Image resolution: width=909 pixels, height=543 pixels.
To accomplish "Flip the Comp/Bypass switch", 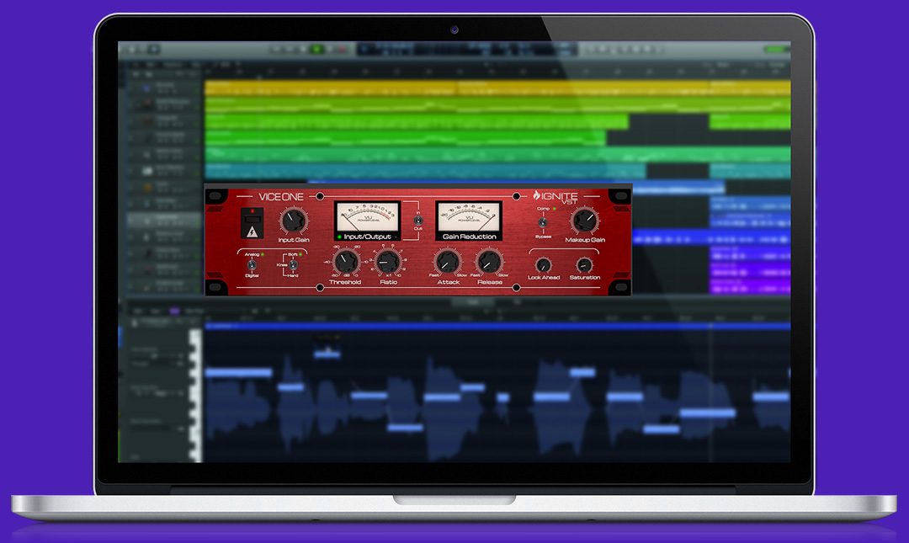I will click(x=543, y=223).
